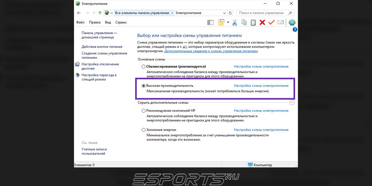
Task: Select 'Высокая производительность' radio button
Action: tap(143, 86)
